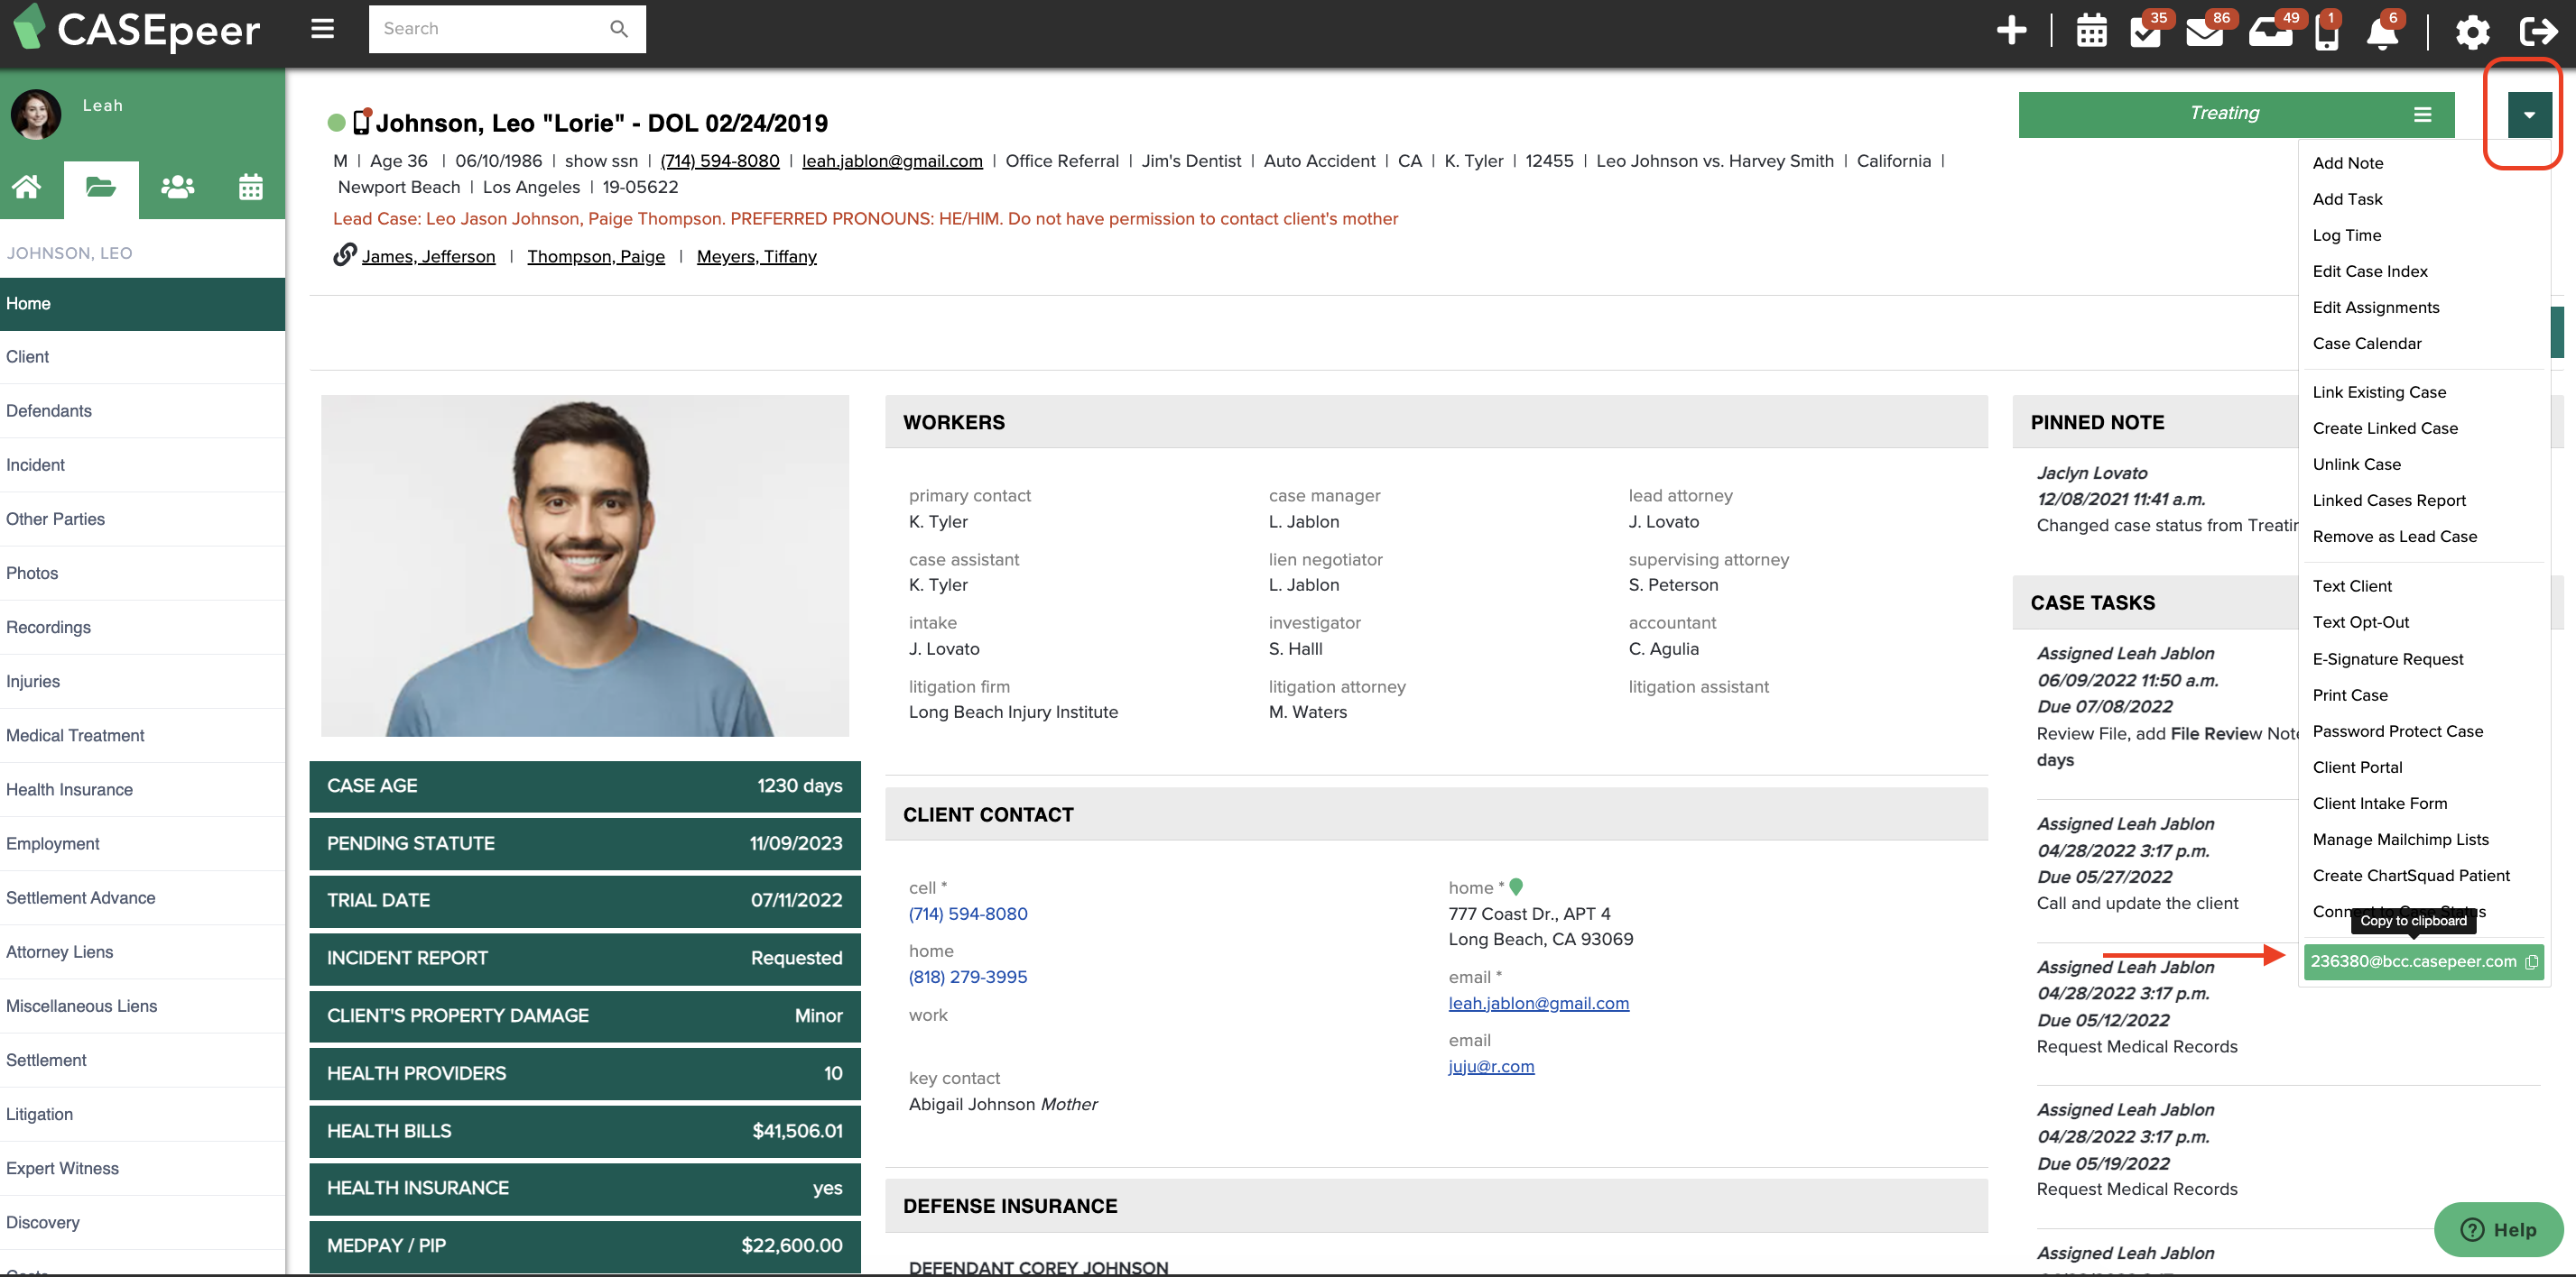The width and height of the screenshot is (2576, 1277).
Task: Toggle the green status dot beside home address
Action: (1516, 887)
